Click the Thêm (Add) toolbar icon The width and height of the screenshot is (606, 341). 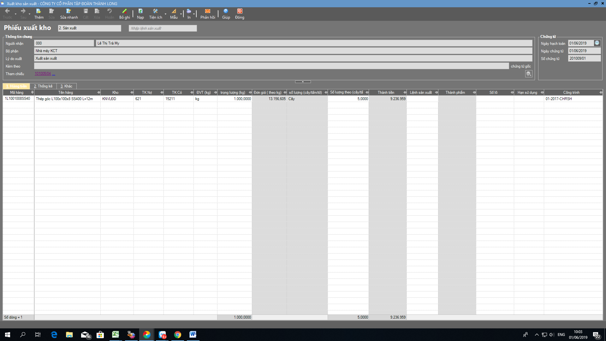pos(39,11)
